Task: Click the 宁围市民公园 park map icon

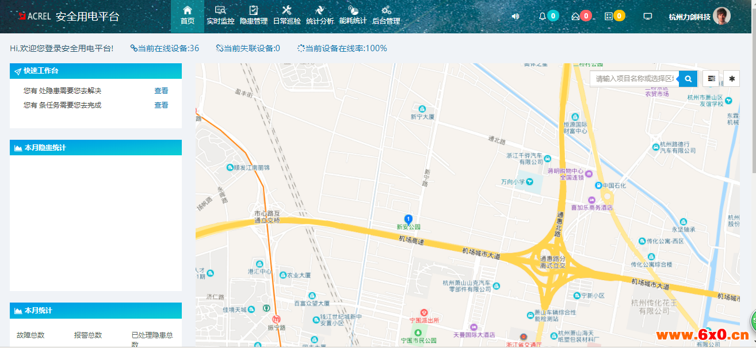Action: (418, 332)
